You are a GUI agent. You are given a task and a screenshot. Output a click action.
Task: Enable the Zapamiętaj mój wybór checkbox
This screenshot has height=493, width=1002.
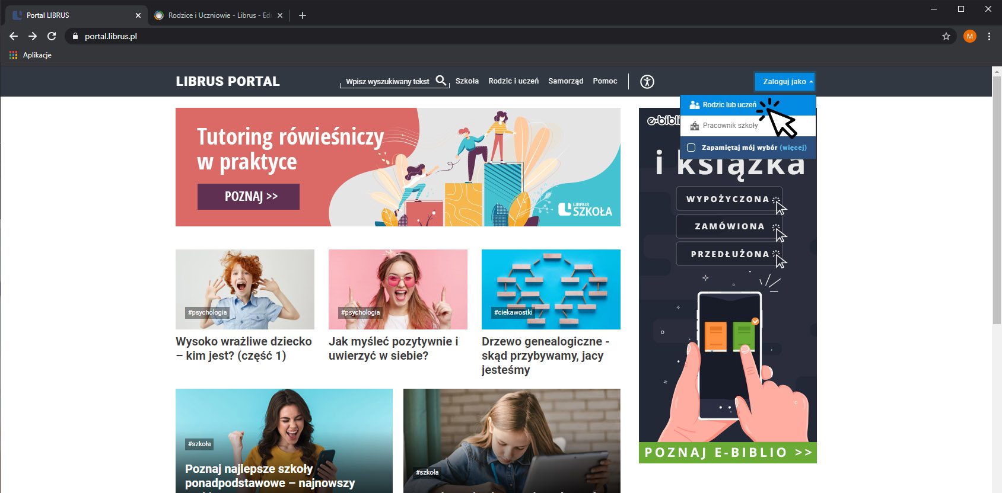tap(691, 148)
